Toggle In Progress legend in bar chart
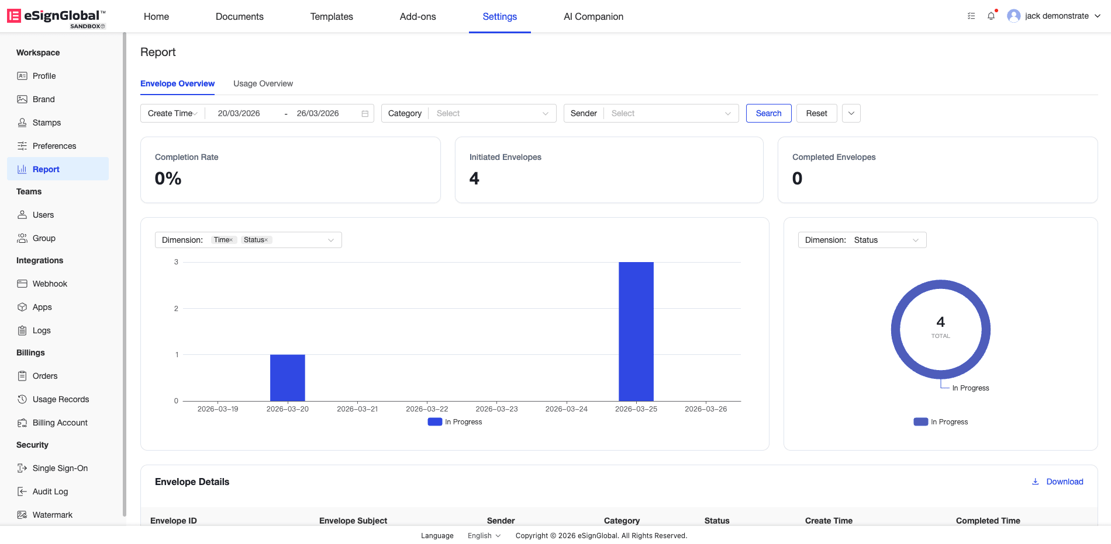Screen dimensions: 1111x544 click(455, 422)
